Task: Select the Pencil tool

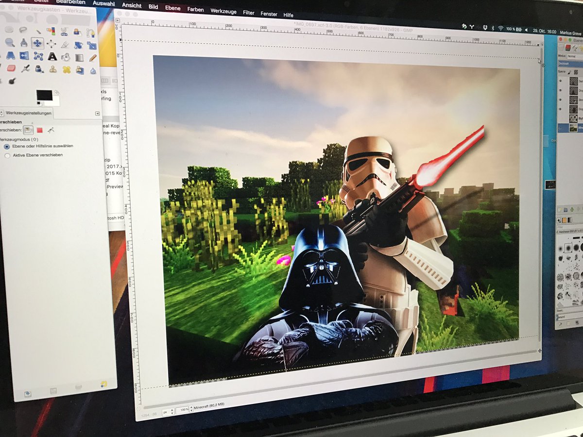Action: point(92,58)
